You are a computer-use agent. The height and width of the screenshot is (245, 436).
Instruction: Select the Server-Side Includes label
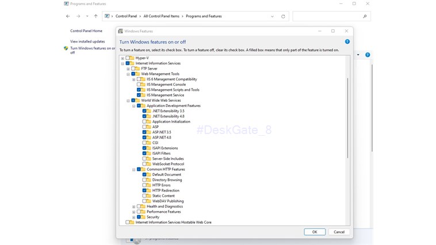click(168, 159)
